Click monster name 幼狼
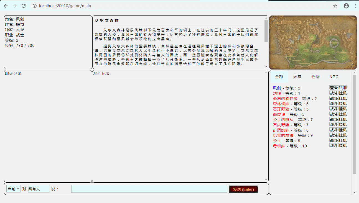The height and width of the screenshot is (203, 359). [277, 93]
